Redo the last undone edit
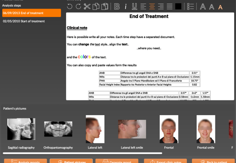Image resolution: width=236 pixels, height=163 pixels. [x=78, y=7]
